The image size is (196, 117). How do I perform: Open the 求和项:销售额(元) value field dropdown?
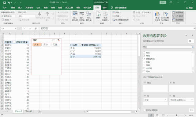(x=192, y=100)
